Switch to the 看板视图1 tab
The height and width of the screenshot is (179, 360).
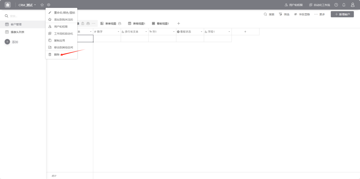pyautogui.click(x=160, y=24)
